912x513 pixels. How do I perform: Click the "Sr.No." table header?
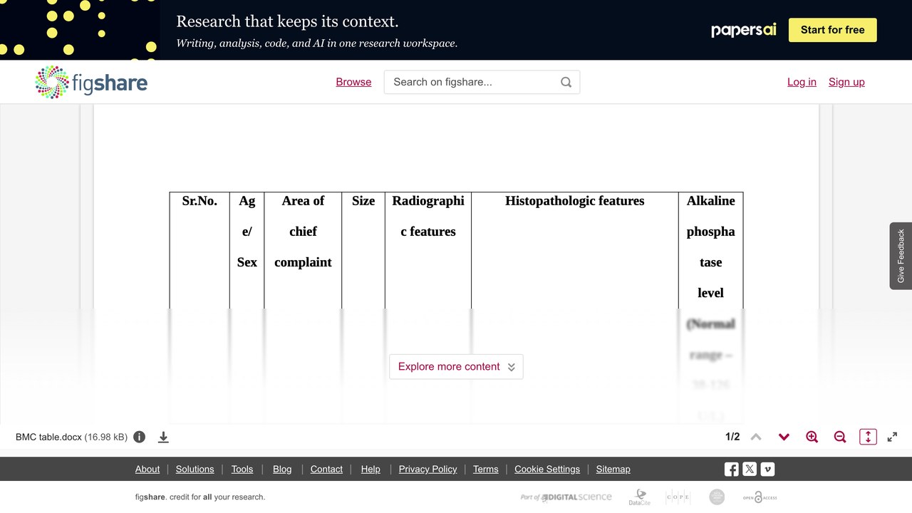199,201
